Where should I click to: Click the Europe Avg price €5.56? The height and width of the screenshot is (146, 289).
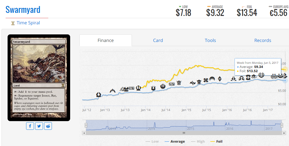click(x=278, y=13)
